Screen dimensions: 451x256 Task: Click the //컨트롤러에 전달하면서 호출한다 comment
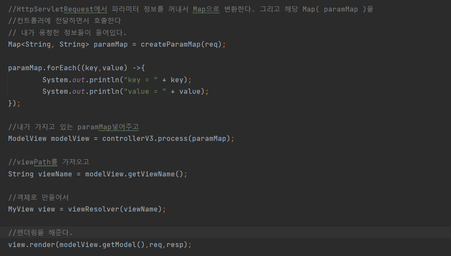coord(65,21)
